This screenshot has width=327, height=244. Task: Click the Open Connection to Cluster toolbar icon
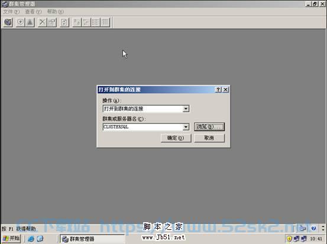(8, 22)
